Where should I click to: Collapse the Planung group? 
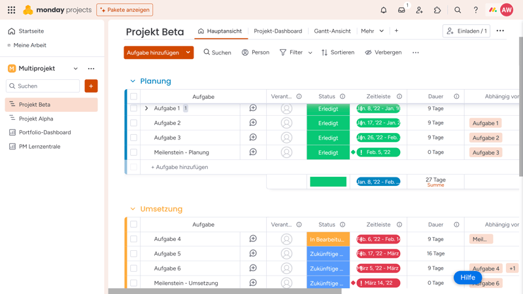click(x=133, y=81)
